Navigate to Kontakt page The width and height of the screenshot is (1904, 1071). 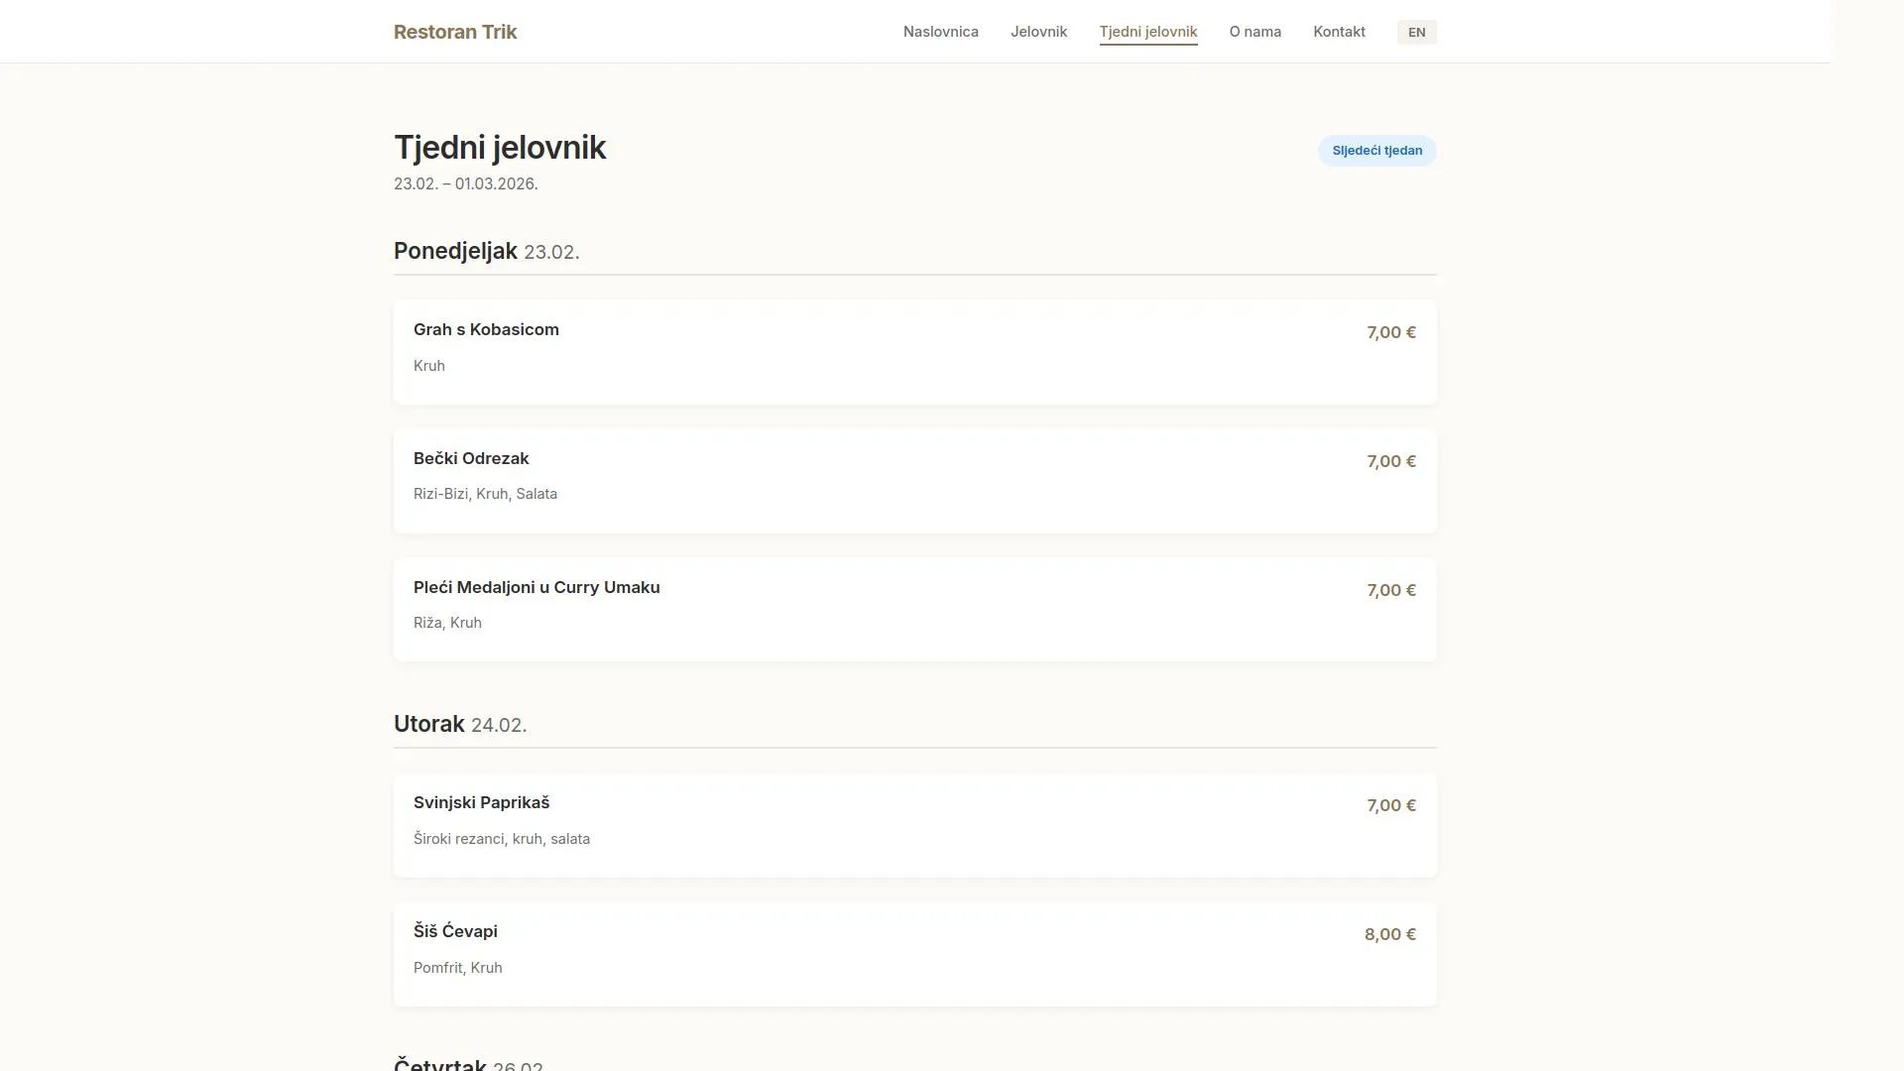[x=1339, y=32]
